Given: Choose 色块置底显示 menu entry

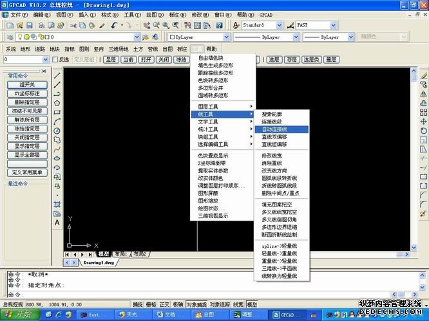Looking at the screenshot, I should [223, 156].
